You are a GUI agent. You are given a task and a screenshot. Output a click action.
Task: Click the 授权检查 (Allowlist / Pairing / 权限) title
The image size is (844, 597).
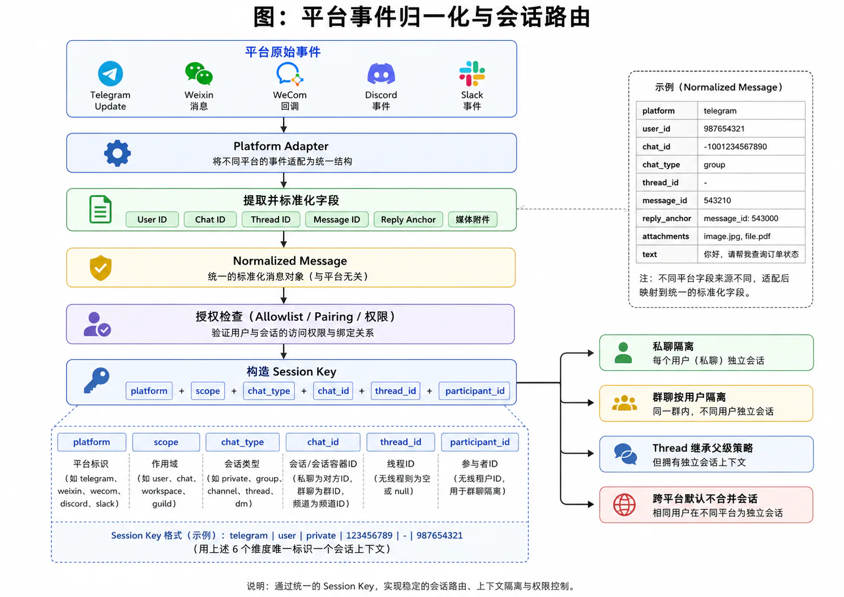[295, 317]
